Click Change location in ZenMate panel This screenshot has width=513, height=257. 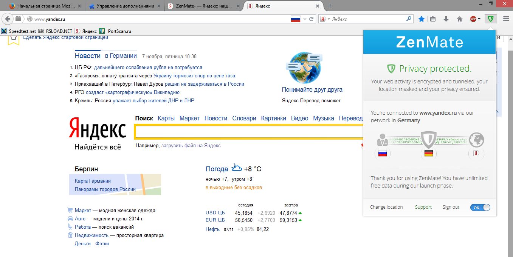coord(386,207)
